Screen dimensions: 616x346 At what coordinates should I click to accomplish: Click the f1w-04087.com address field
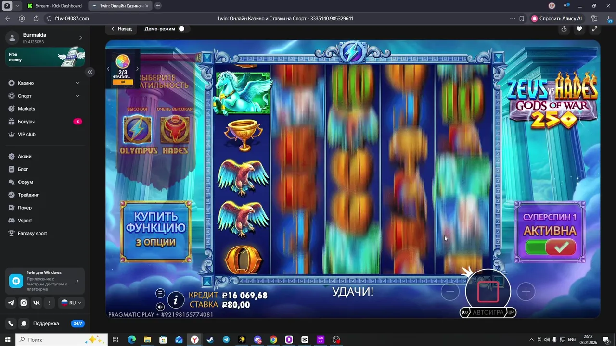pos(72,18)
